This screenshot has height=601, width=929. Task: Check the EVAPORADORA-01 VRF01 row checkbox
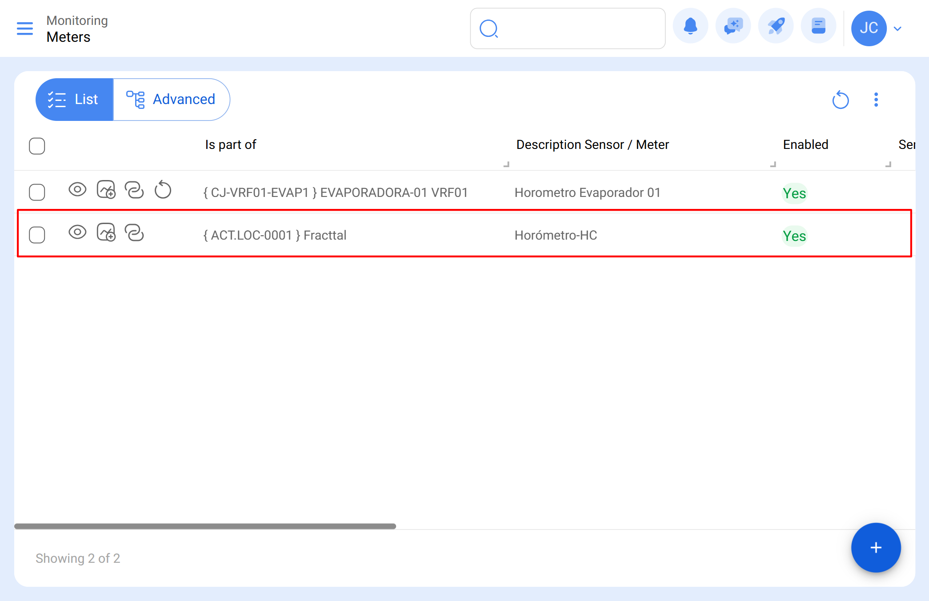tap(37, 192)
